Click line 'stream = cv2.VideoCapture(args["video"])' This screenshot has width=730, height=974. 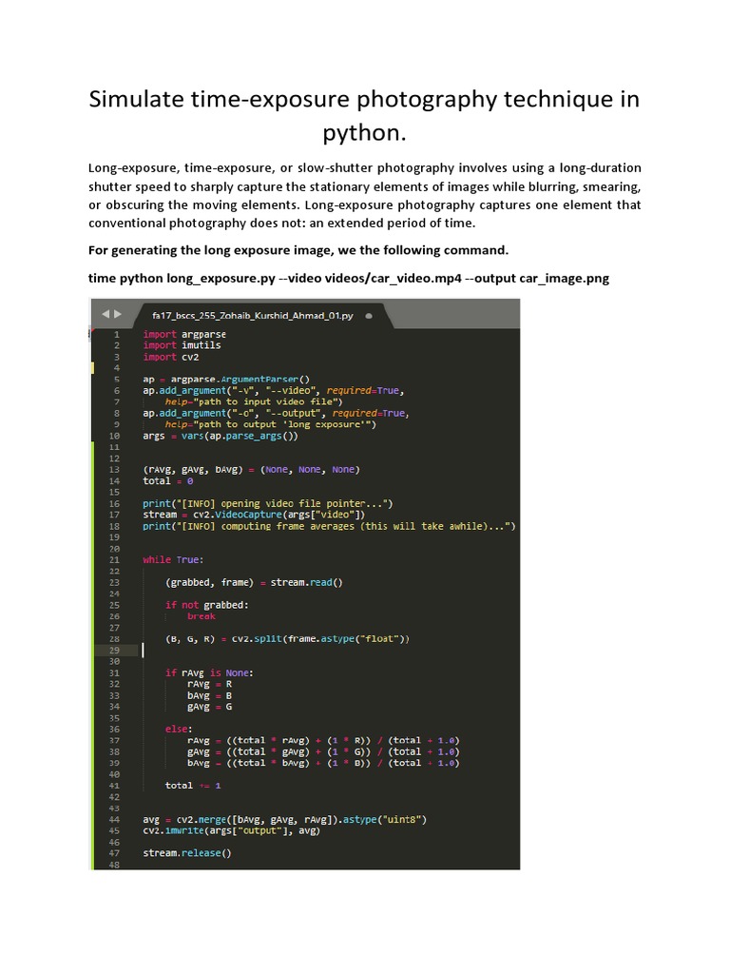point(254,515)
